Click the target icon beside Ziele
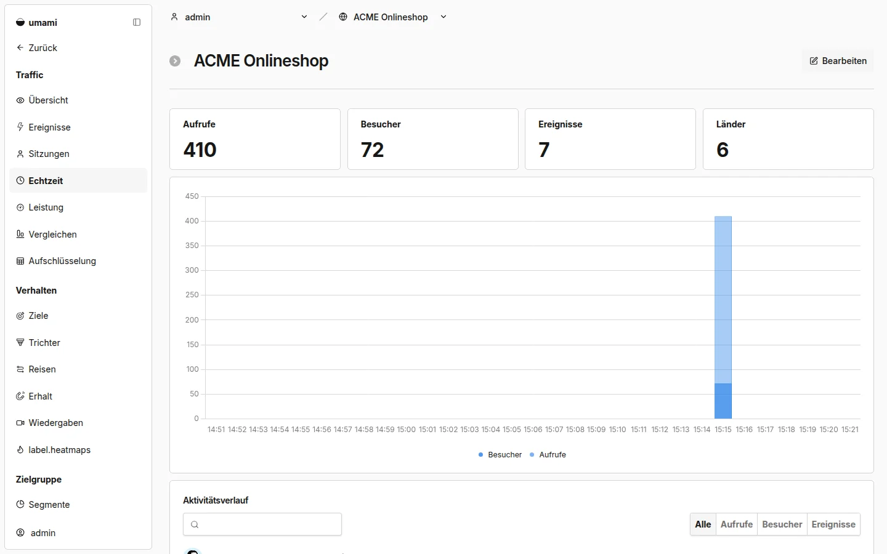Image resolution: width=887 pixels, height=554 pixels. [20, 316]
